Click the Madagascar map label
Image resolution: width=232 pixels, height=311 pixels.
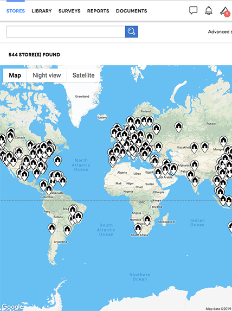tap(166, 222)
